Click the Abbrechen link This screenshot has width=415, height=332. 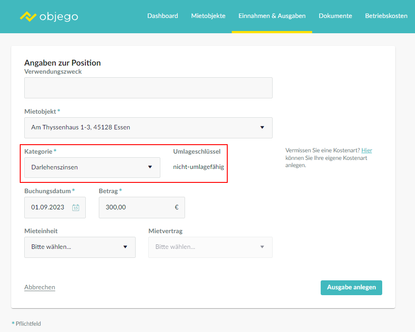[x=40, y=287]
